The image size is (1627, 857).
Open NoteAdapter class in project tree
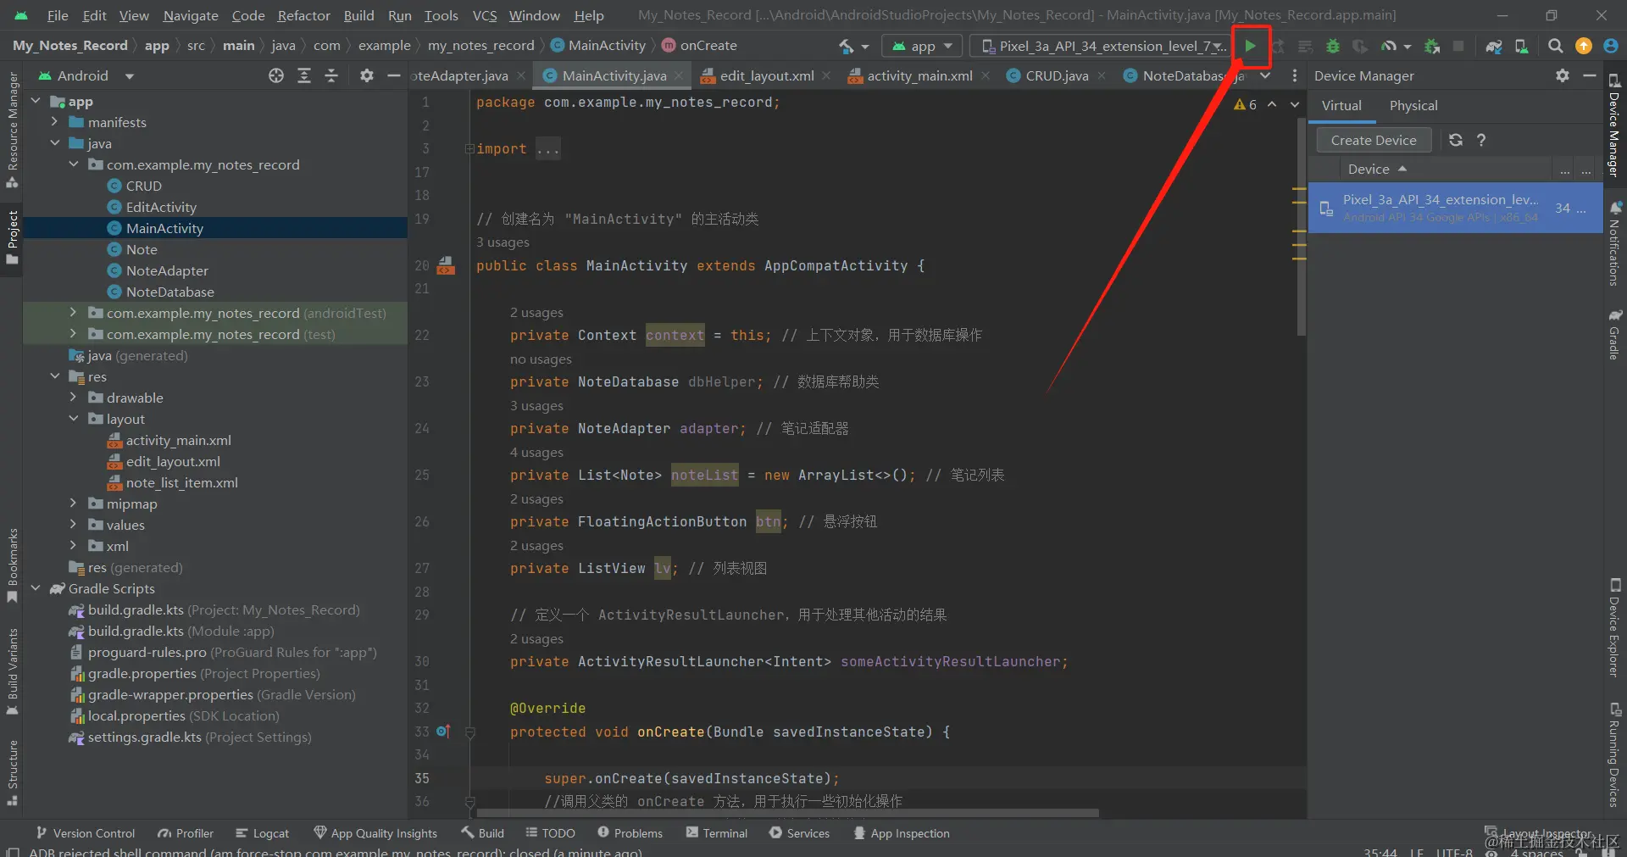pyautogui.click(x=167, y=270)
